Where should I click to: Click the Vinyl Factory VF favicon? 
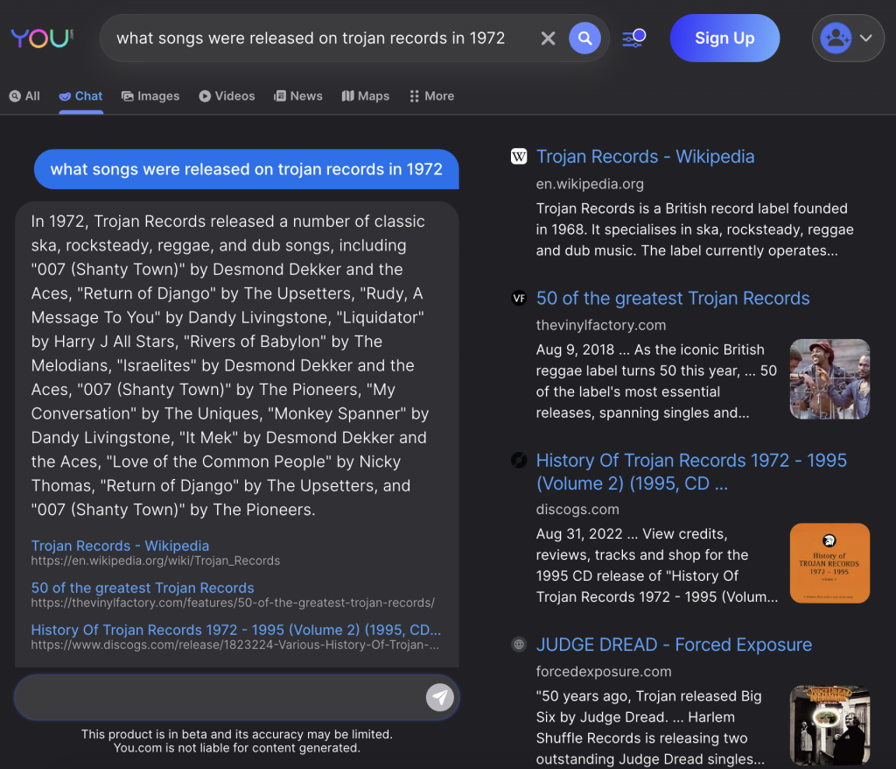[x=519, y=298]
